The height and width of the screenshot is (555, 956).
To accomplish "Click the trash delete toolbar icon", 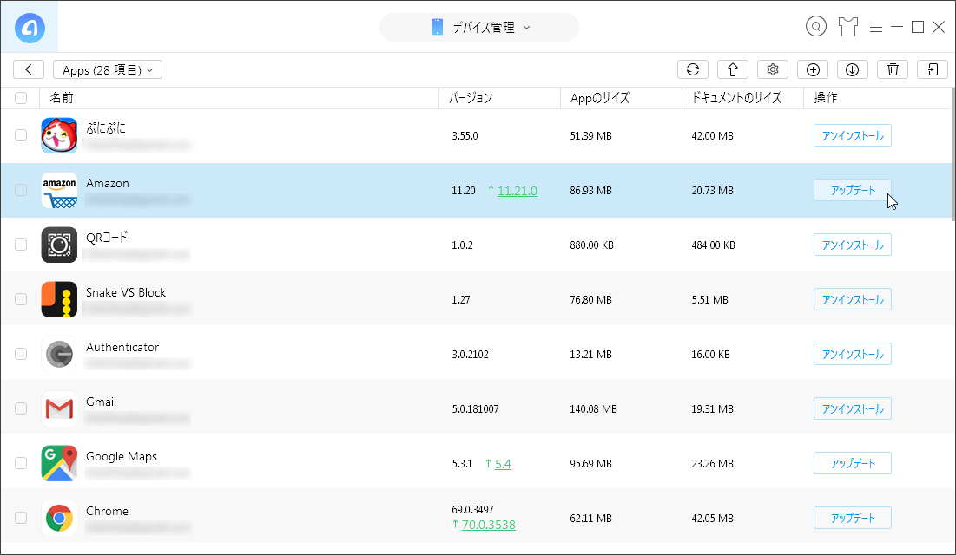I will 893,69.
